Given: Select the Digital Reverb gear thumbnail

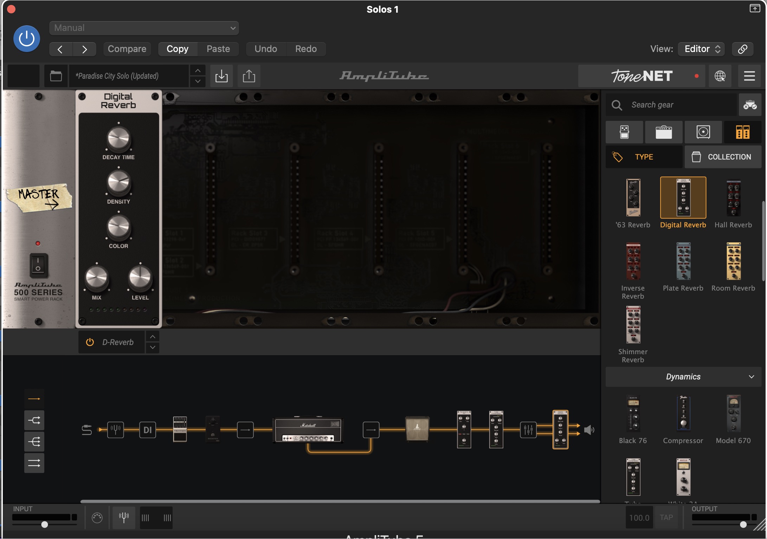Looking at the screenshot, I should tap(683, 197).
